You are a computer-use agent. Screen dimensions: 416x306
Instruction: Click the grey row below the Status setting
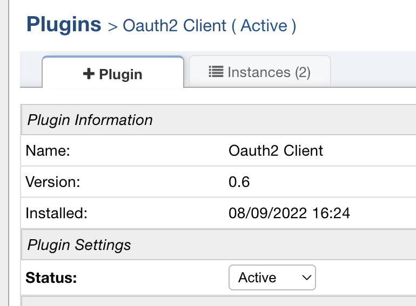coord(216,301)
